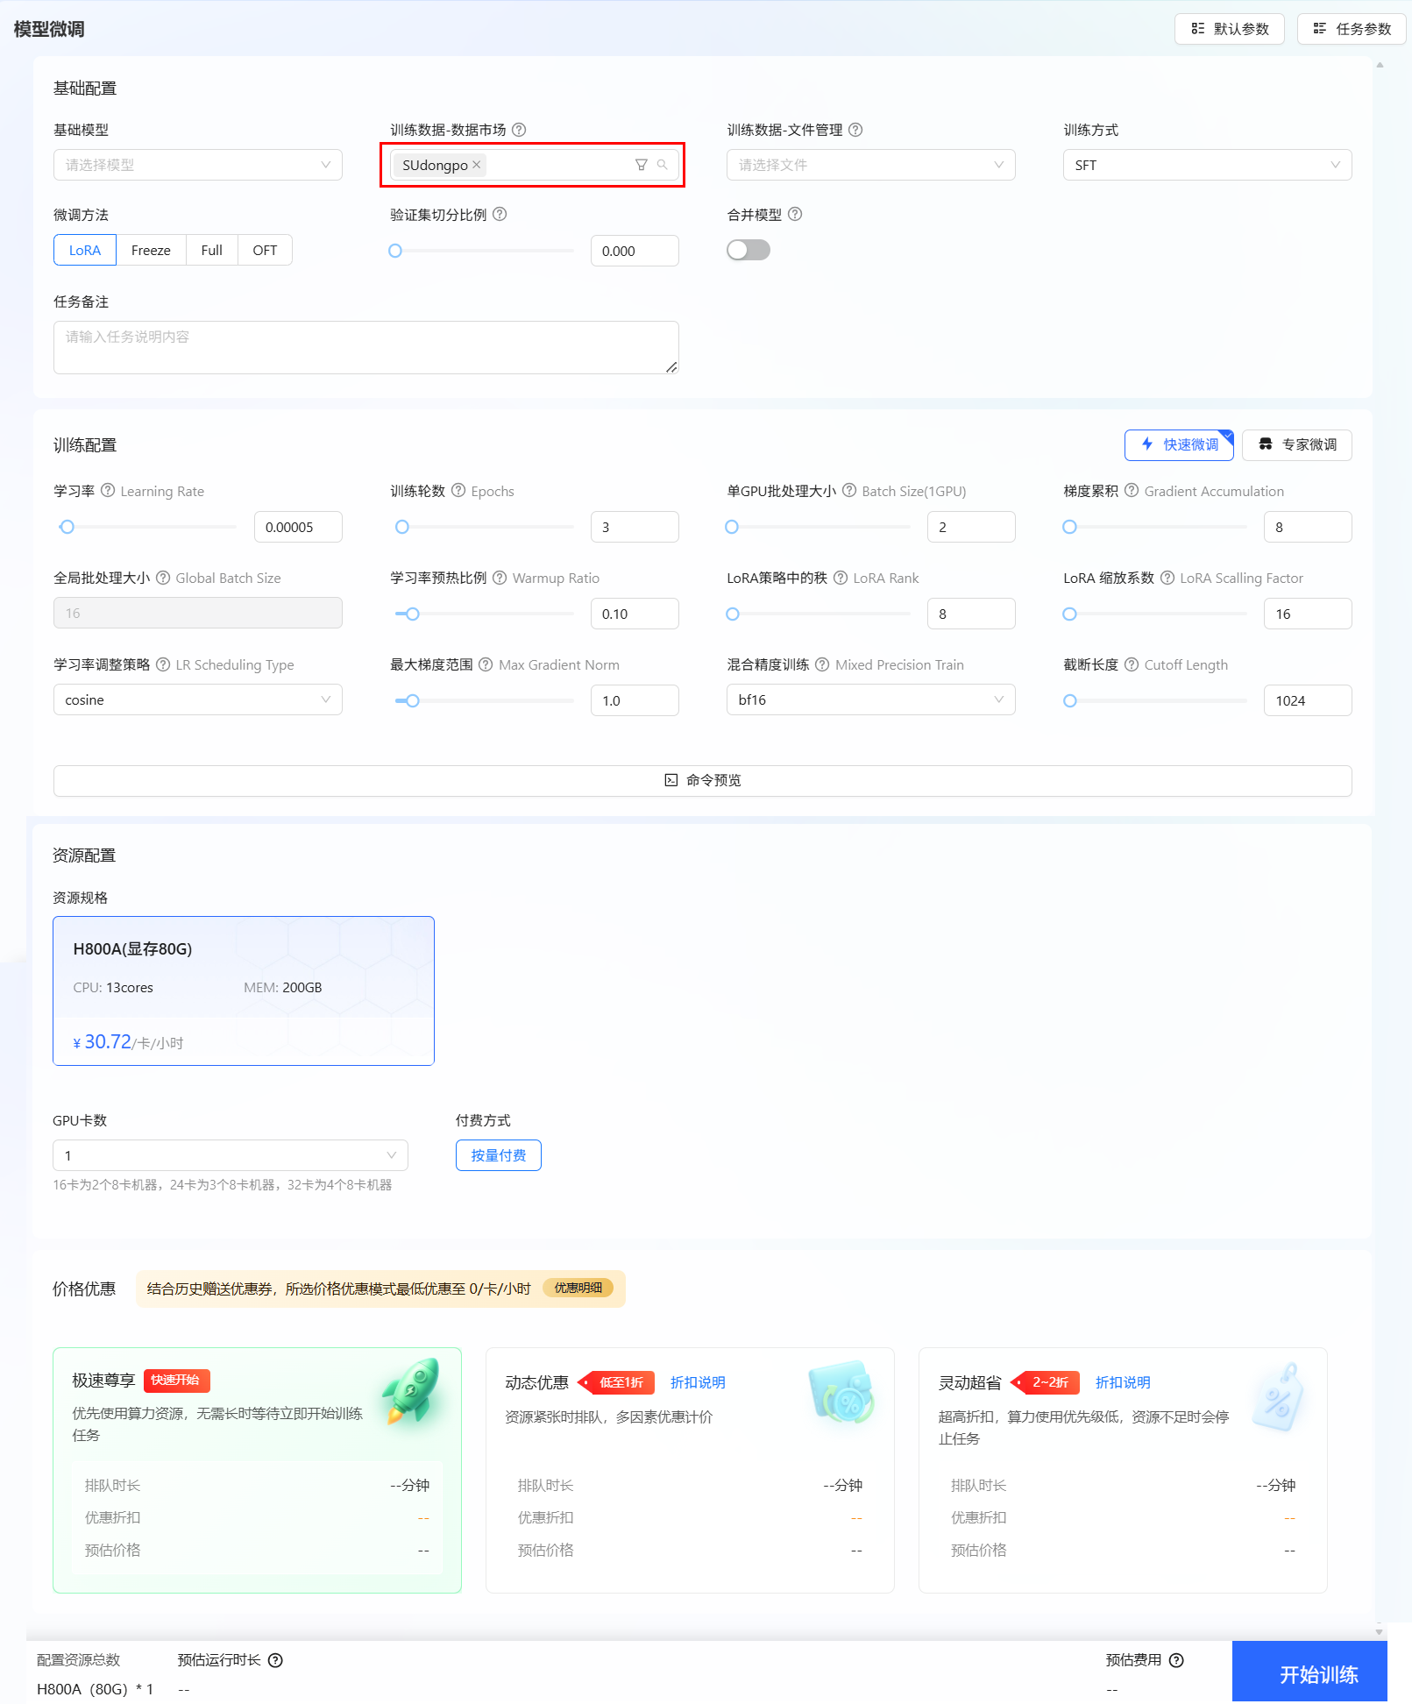Click help icon beside 预估运行时长
This screenshot has height=1704, width=1412.
point(275,1660)
